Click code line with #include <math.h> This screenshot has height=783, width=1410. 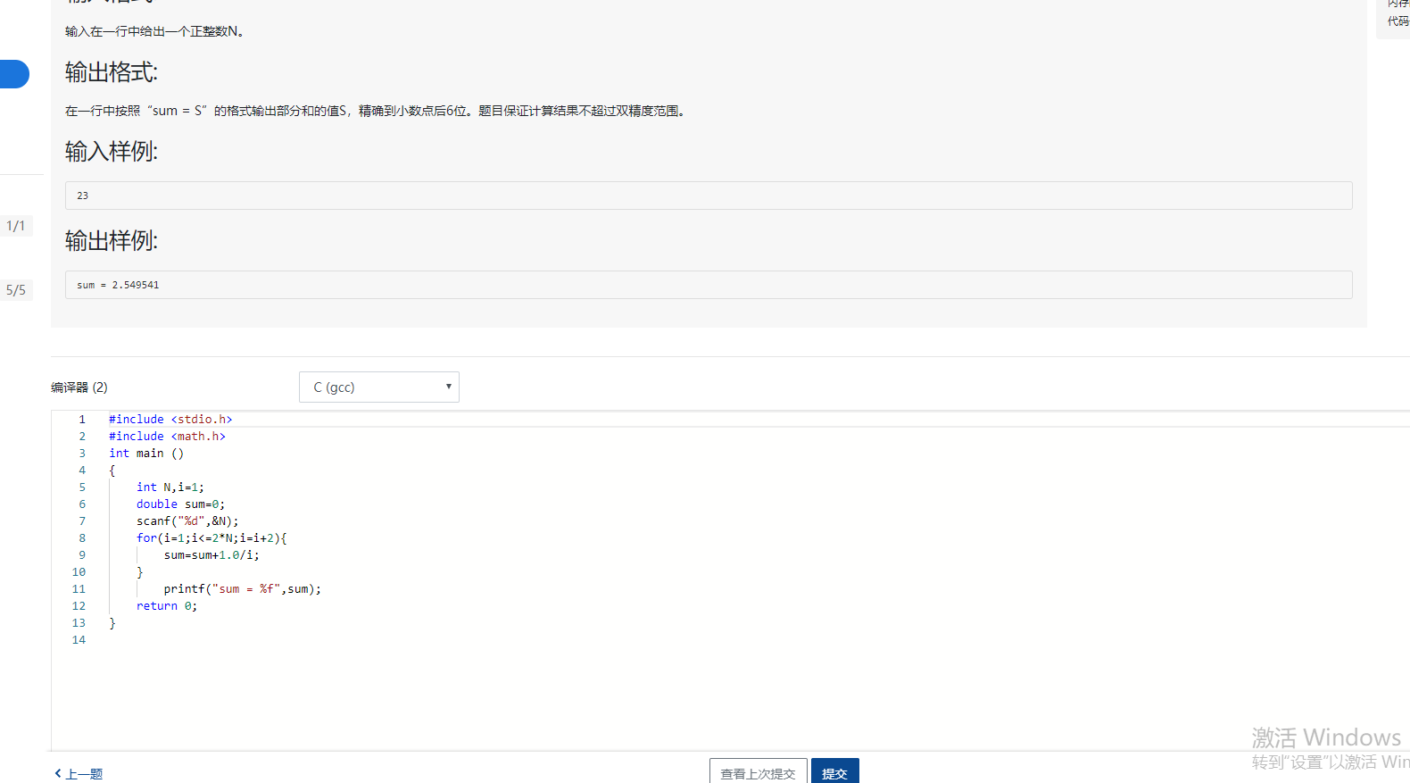(x=167, y=436)
